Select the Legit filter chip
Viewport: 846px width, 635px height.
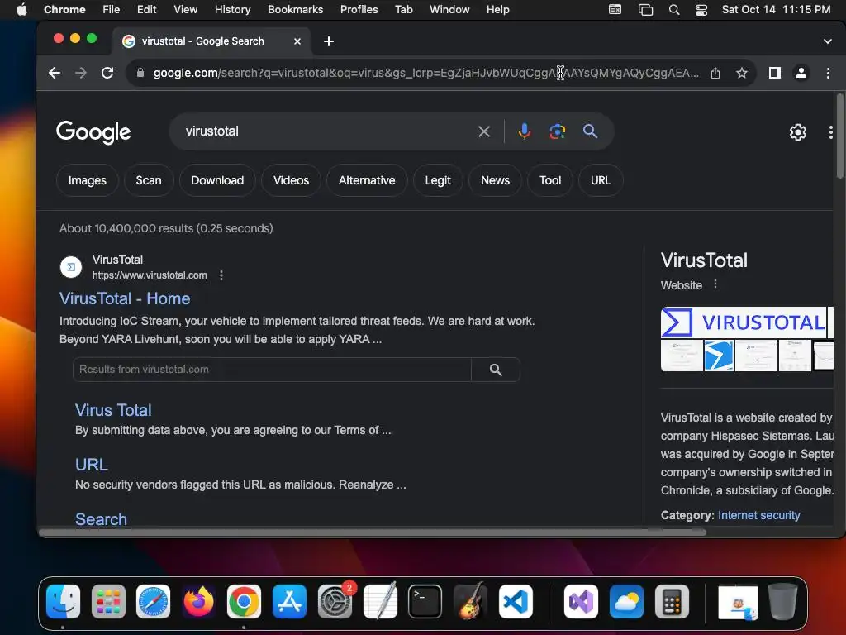pyautogui.click(x=438, y=180)
